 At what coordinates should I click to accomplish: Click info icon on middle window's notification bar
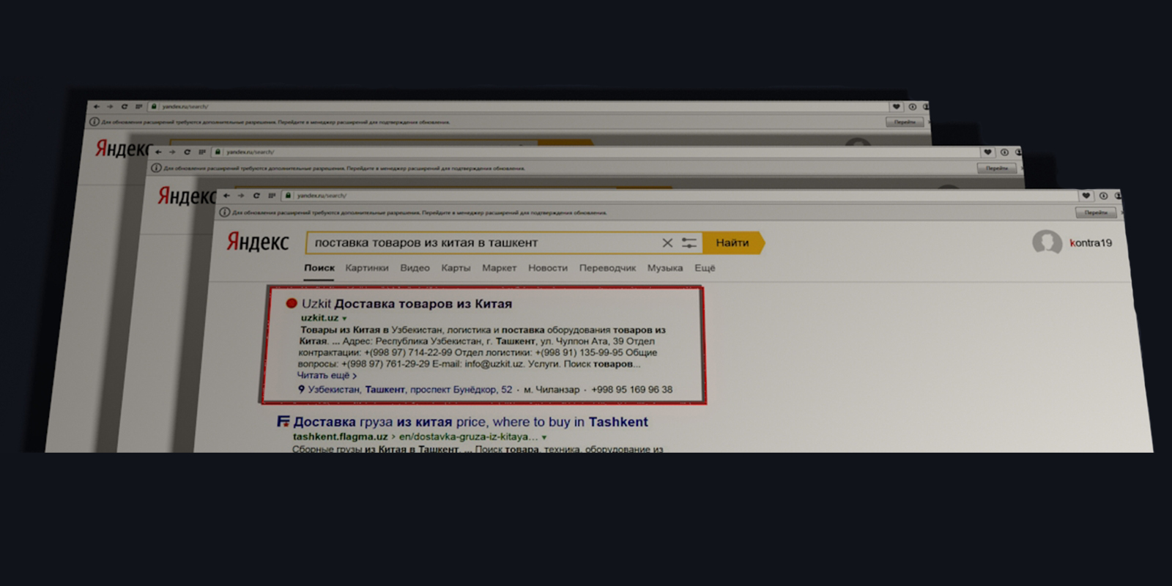[x=156, y=168]
